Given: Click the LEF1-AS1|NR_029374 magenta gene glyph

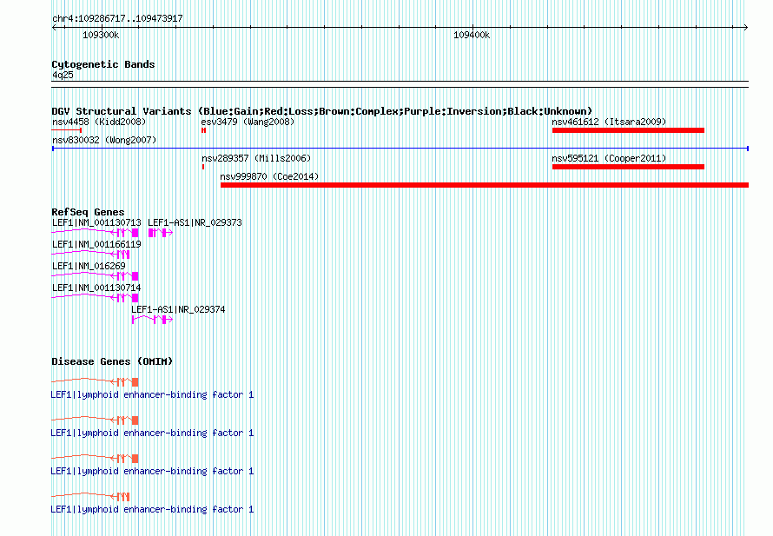Looking at the screenshot, I should pos(152,320).
